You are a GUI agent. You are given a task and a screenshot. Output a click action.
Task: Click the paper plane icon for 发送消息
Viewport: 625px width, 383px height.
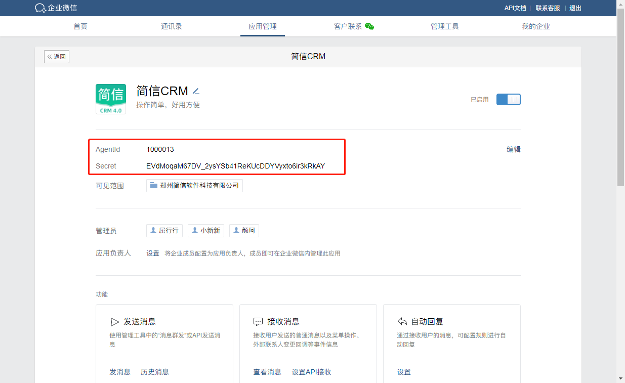click(114, 322)
